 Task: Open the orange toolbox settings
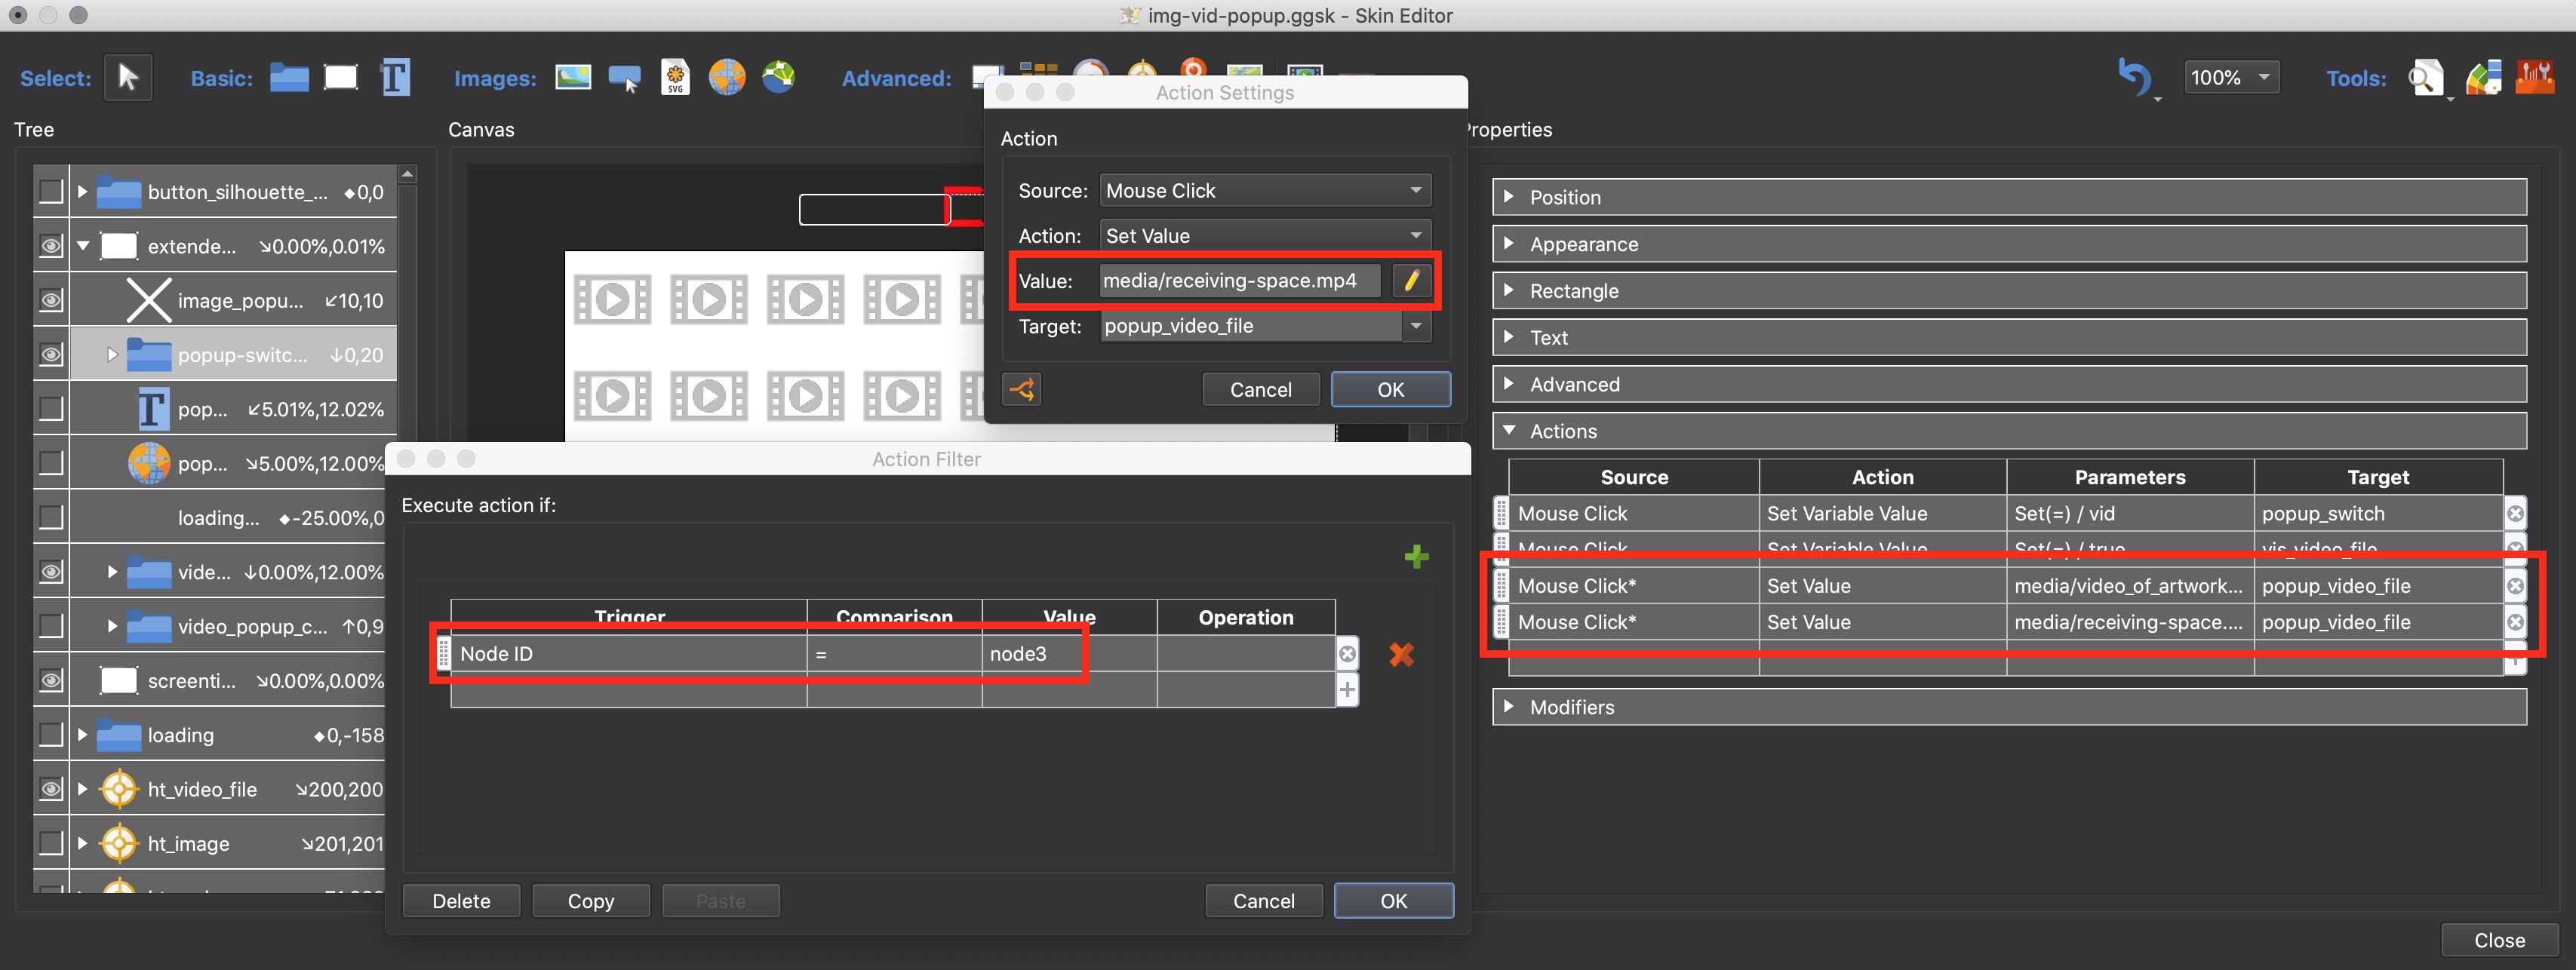point(2535,77)
